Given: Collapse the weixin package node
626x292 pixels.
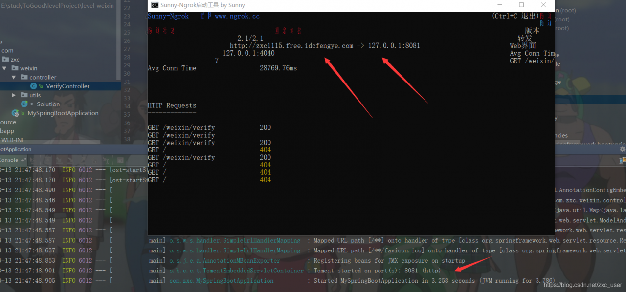Looking at the screenshot, I should (4, 68).
